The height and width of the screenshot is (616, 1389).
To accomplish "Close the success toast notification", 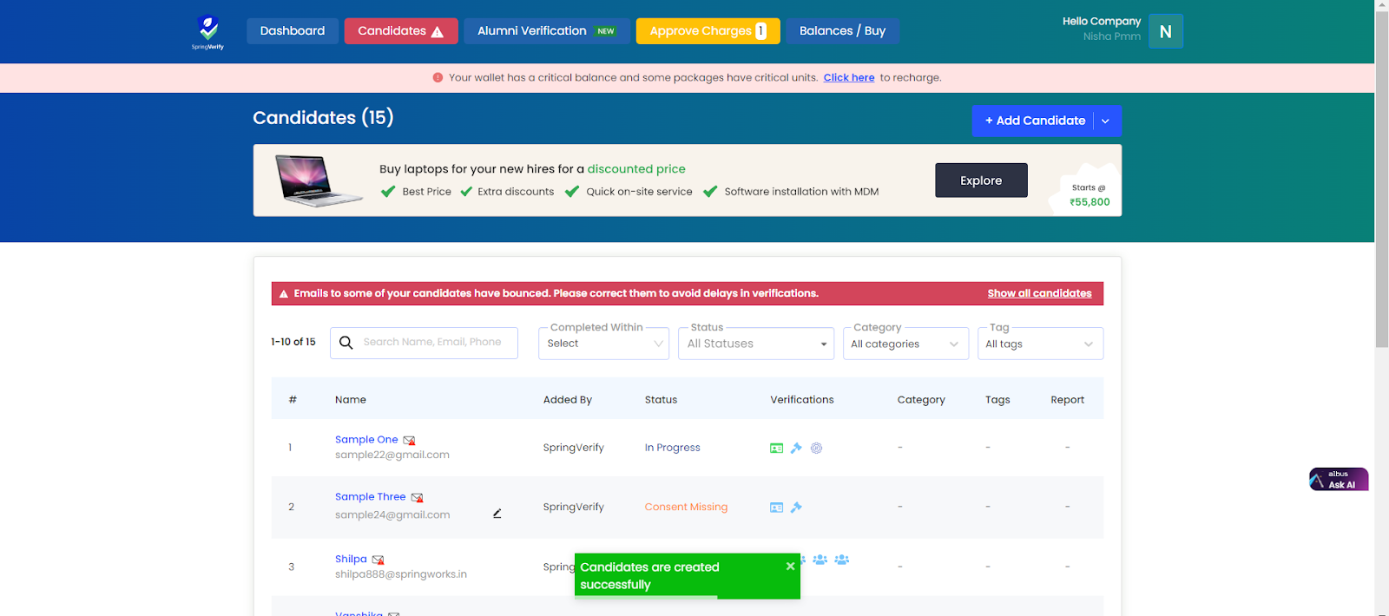I will click(x=790, y=566).
